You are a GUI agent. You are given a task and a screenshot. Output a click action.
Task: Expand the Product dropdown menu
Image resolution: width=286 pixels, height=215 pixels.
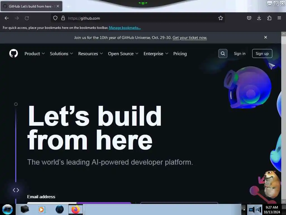(35, 53)
